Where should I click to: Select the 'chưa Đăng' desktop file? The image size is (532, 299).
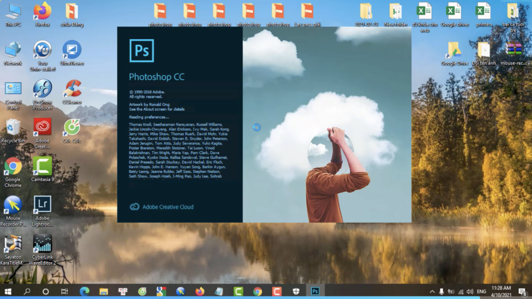point(72,15)
